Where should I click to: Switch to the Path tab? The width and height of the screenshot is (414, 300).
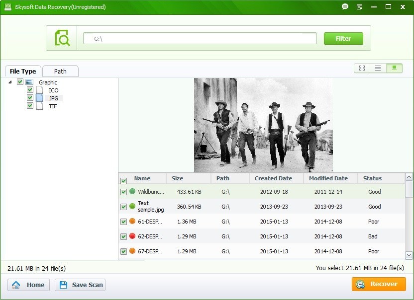(60, 71)
